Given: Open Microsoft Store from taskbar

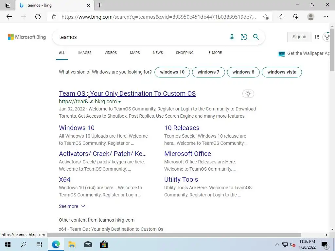Looking at the screenshot, I should 104,244.
